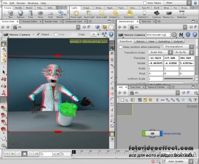Expand the parameter pane obj path dropdown
Image resolution: width=199 pixels, height=164 pixels.
pyautogui.click(x=185, y=27)
